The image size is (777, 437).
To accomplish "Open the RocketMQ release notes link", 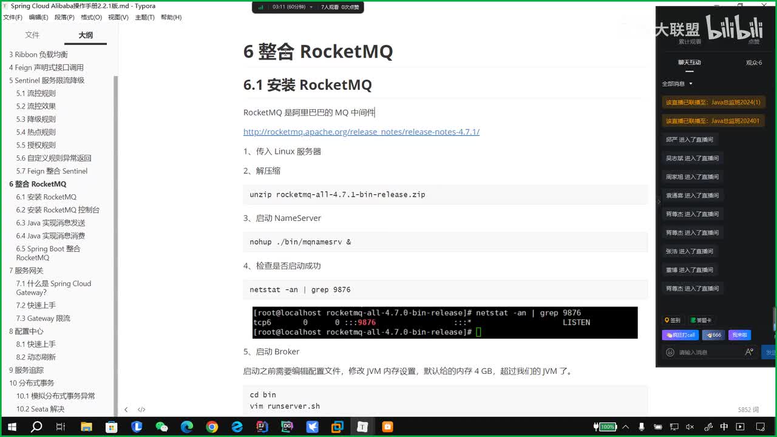I will [x=361, y=132].
